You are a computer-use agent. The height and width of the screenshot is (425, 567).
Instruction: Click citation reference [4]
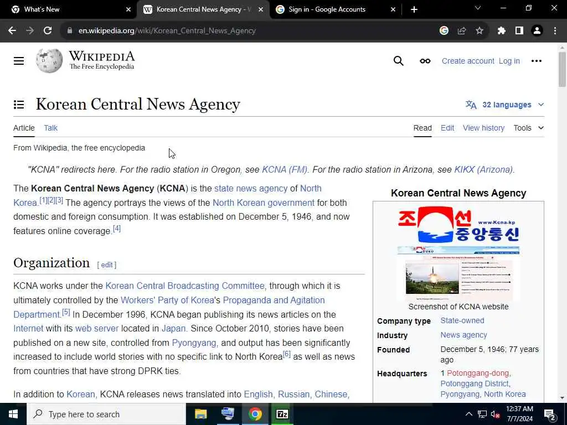coord(117,229)
